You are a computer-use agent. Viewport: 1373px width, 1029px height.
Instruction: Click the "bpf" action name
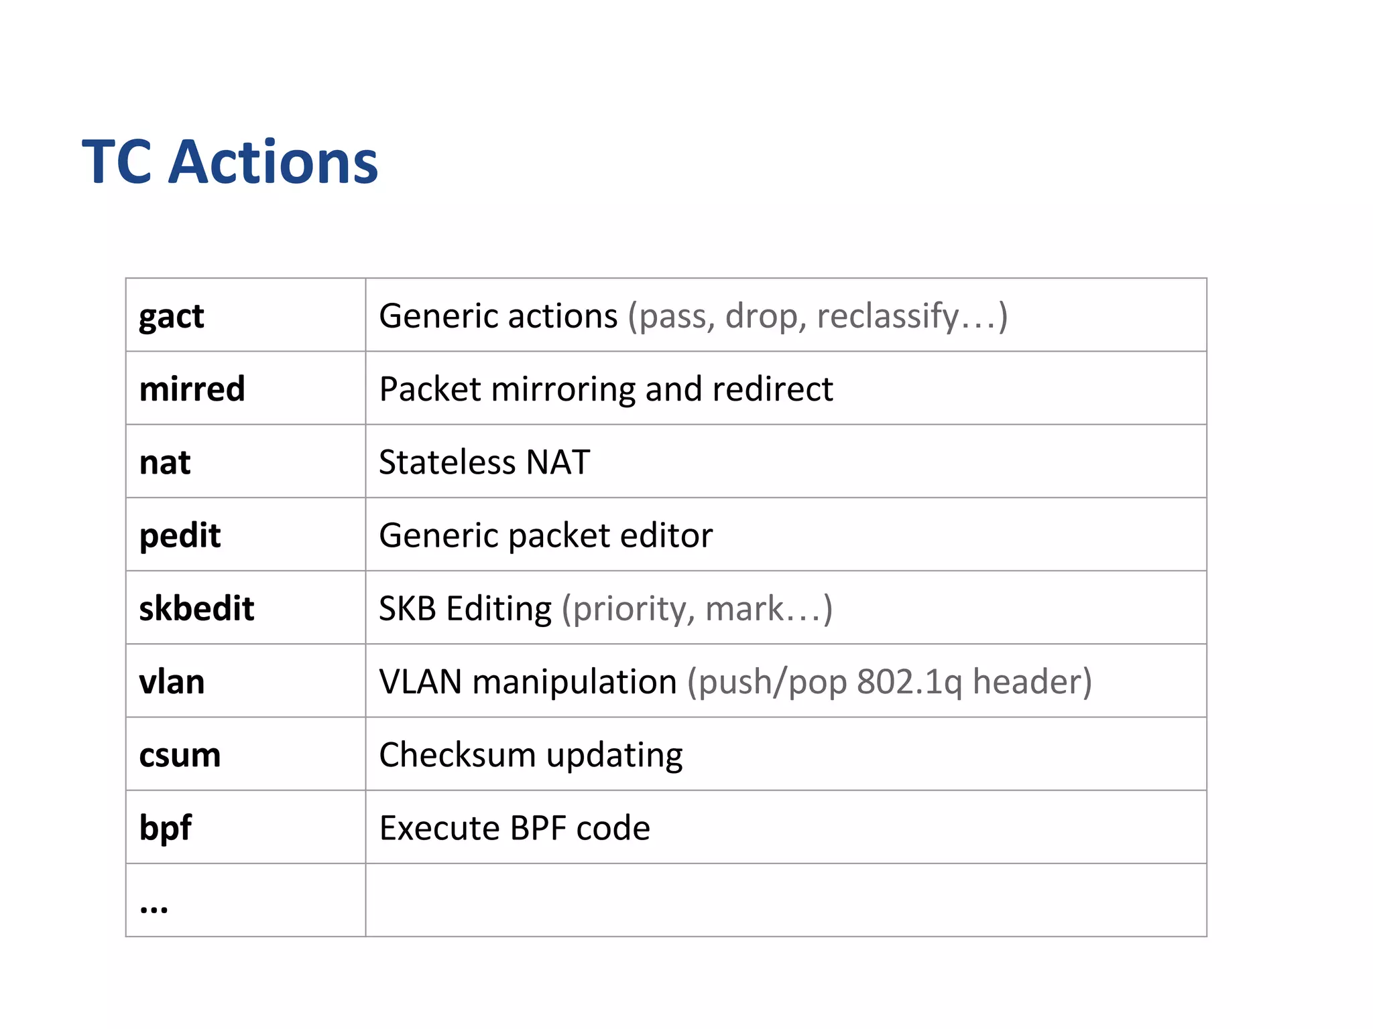click(165, 828)
